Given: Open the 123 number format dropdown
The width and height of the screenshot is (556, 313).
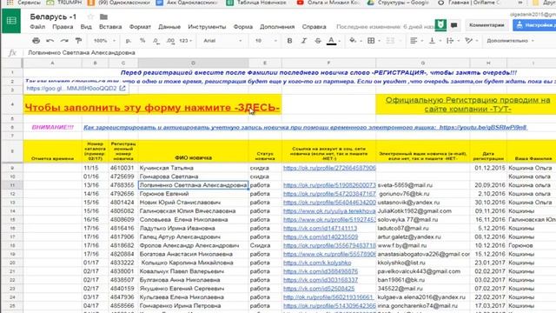Looking at the screenshot, I should tap(185, 41).
